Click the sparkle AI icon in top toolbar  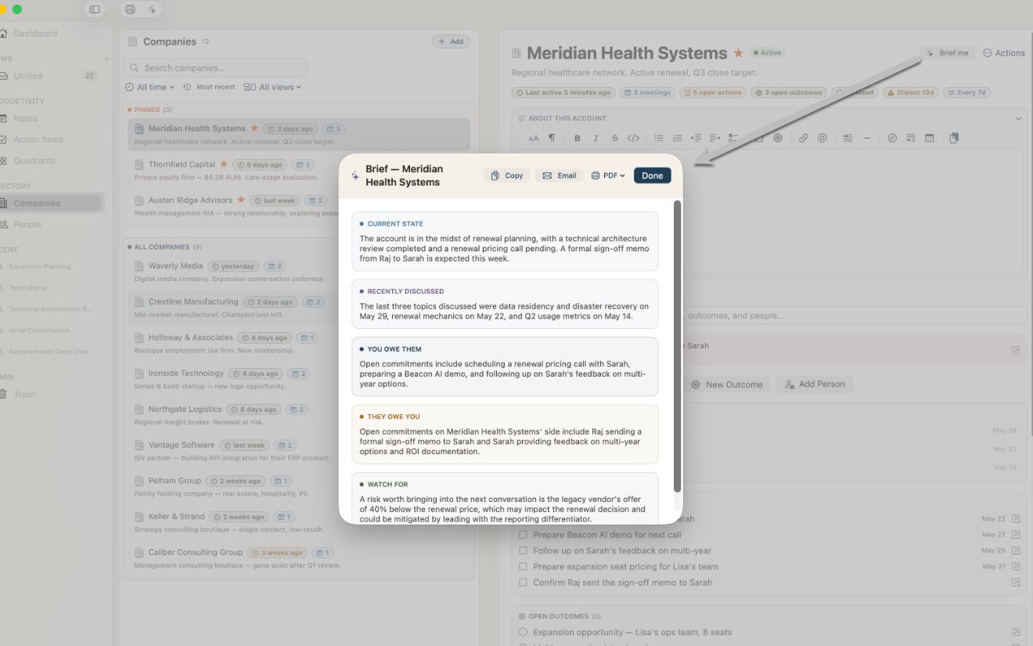152,9
